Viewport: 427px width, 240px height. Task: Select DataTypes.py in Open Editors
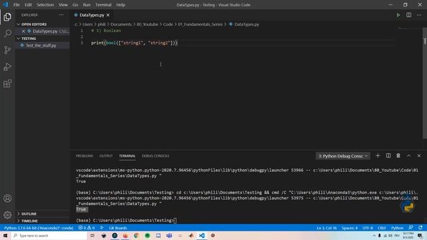pyautogui.click(x=45, y=31)
